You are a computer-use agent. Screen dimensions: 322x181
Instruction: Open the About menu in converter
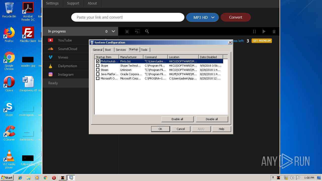(92, 3)
